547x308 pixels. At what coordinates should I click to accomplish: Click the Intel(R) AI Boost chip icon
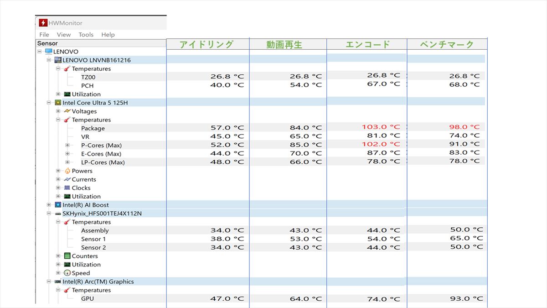coord(58,205)
